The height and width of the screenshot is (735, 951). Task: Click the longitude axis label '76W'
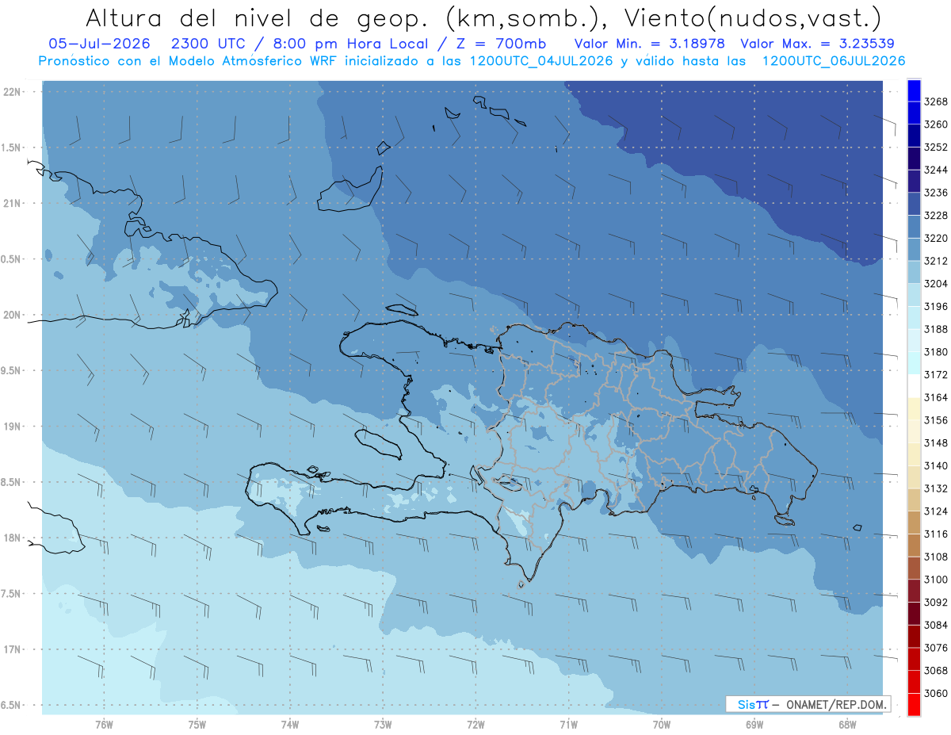[x=104, y=725]
